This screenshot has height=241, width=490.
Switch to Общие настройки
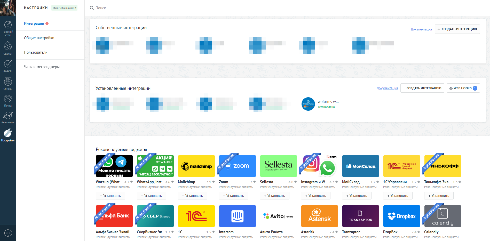39,38
